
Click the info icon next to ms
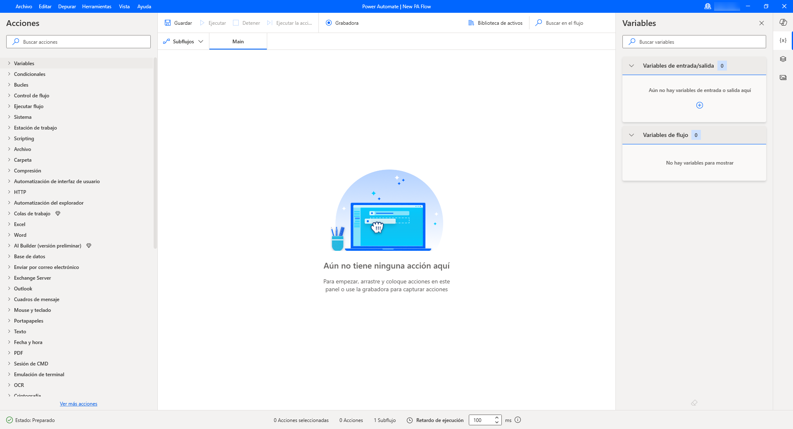coord(518,420)
